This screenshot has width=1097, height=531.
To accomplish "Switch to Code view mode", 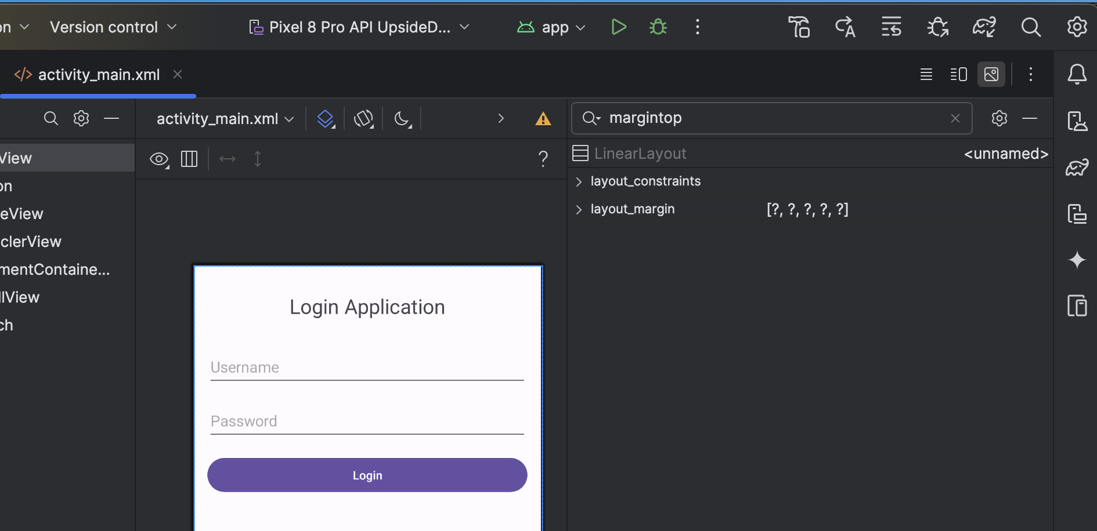I will click(x=926, y=74).
